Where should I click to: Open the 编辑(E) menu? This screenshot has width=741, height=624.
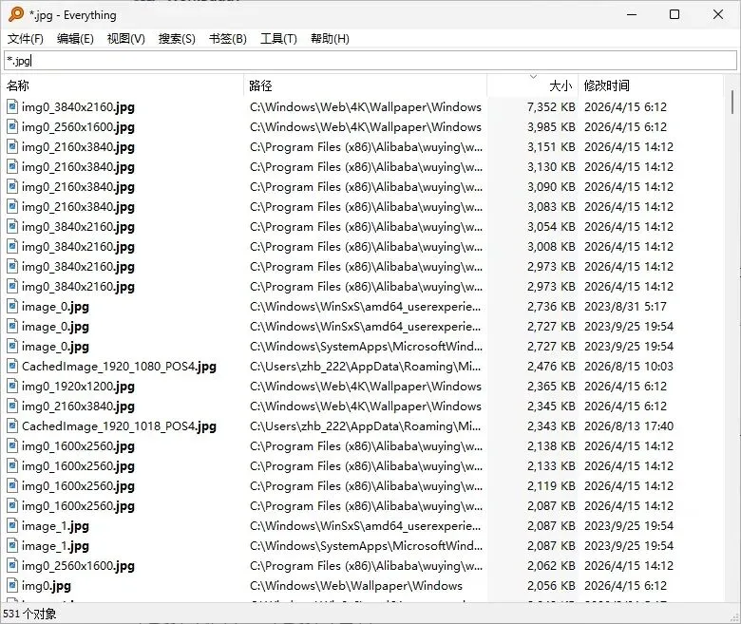75,39
